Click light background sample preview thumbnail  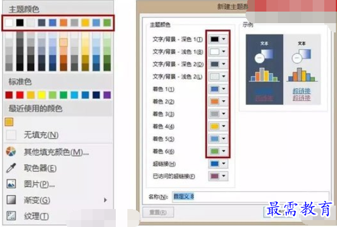pyautogui.click(x=302, y=69)
